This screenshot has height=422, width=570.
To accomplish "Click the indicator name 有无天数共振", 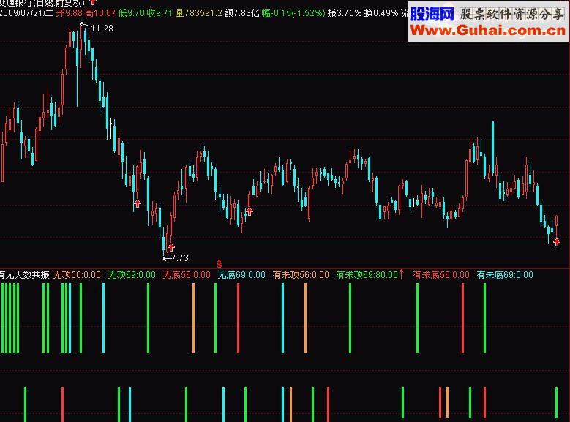I will pyautogui.click(x=24, y=275).
